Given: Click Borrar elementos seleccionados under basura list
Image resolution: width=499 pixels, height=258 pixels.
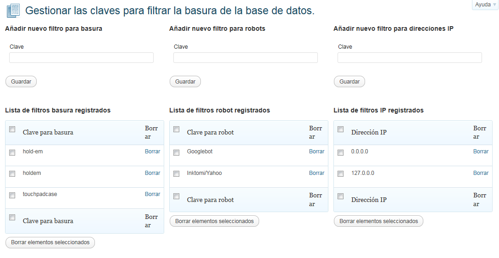Looking at the screenshot, I should (50, 242).
